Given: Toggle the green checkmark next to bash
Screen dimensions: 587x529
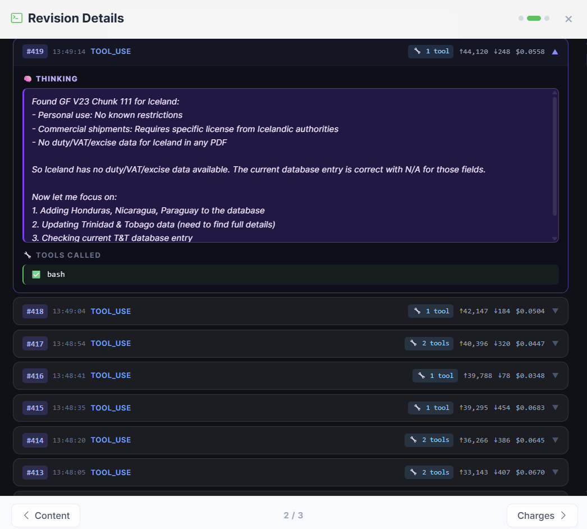Looking at the screenshot, I should 36,275.
